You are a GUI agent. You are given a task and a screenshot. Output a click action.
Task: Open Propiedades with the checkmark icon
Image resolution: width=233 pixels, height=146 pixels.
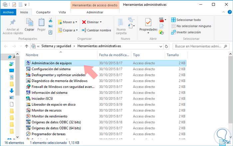point(148,22)
